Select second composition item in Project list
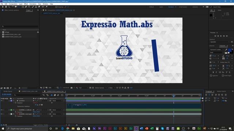Screen dimensions: 234x131 [x=13, y=37]
